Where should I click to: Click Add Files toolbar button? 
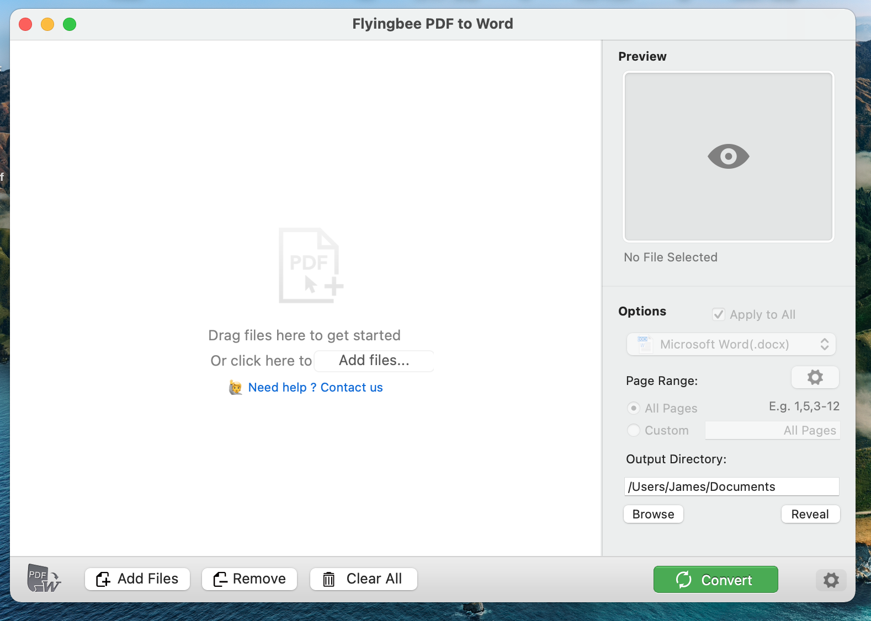[x=137, y=579]
